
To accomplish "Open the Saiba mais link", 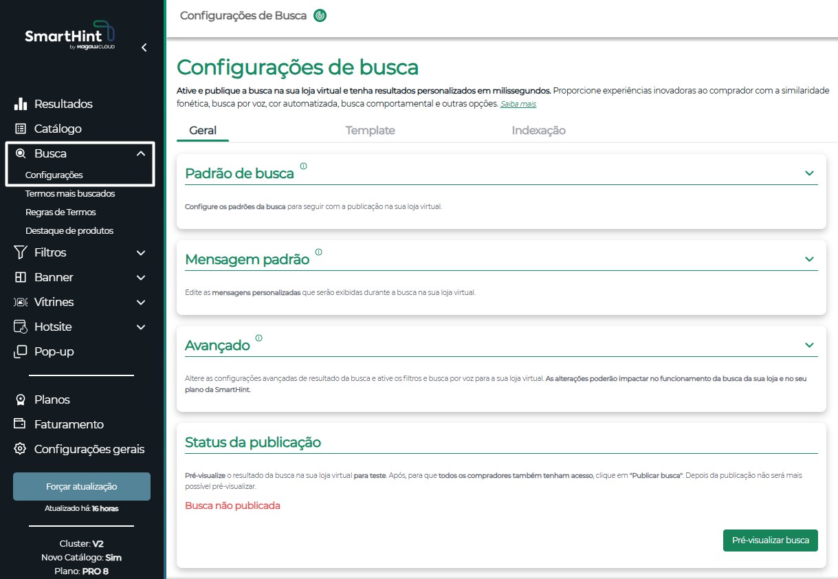I will [x=518, y=104].
